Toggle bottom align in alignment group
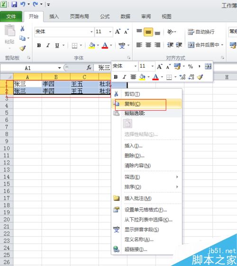 (157, 33)
